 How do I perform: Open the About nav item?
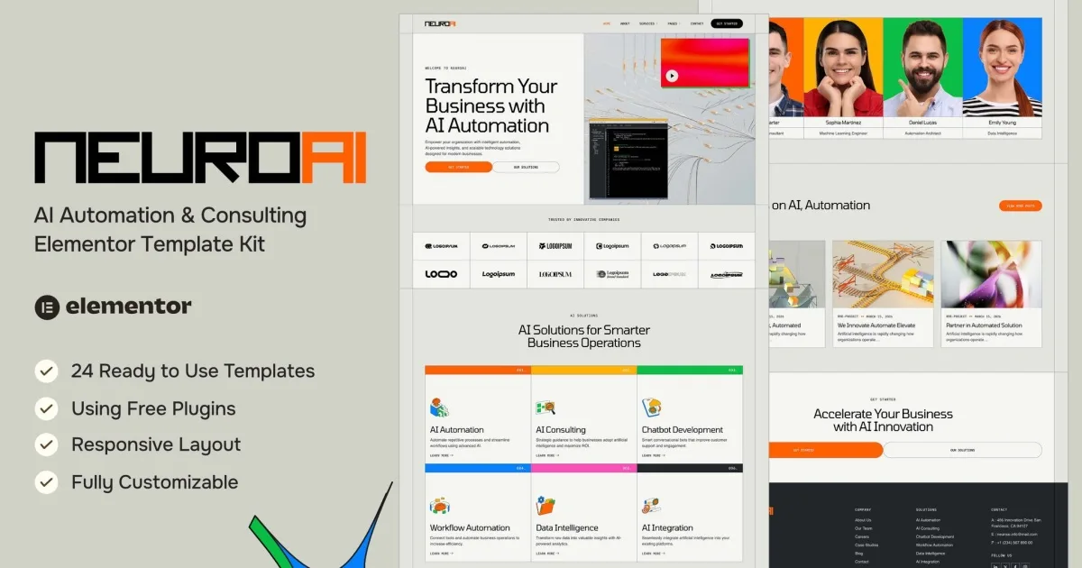click(625, 23)
